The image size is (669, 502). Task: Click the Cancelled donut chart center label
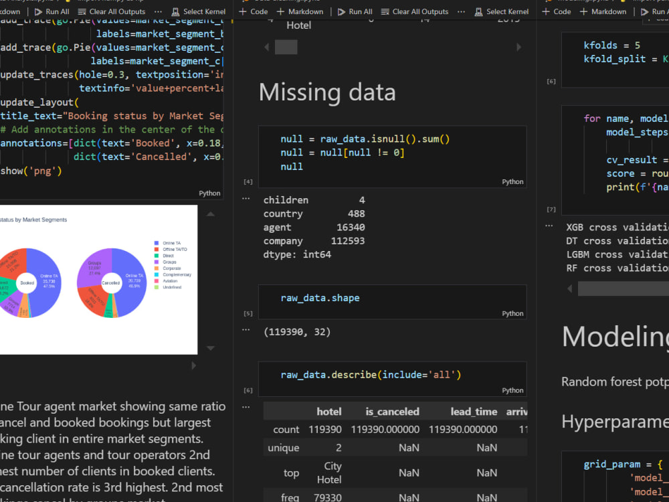coord(111,283)
